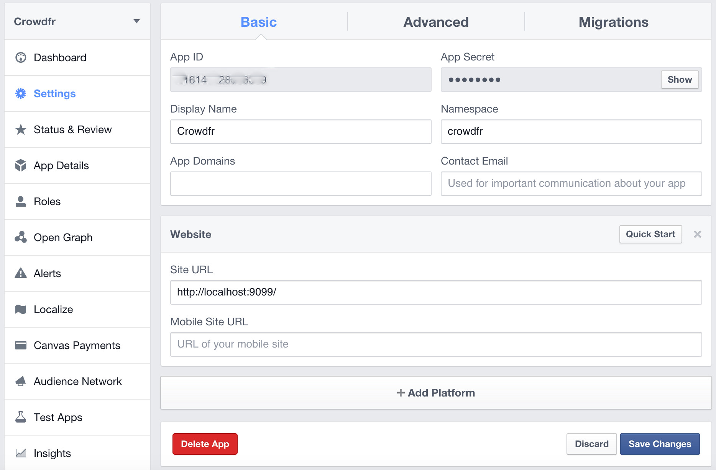716x470 pixels.
Task: Click the Open Graph nodes icon
Action: pyautogui.click(x=21, y=237)
